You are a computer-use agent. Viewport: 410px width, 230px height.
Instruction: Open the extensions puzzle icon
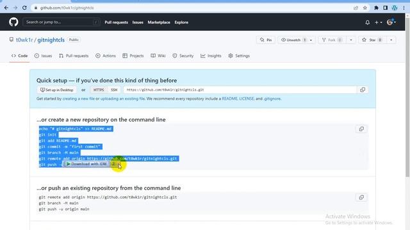point(376,8)
